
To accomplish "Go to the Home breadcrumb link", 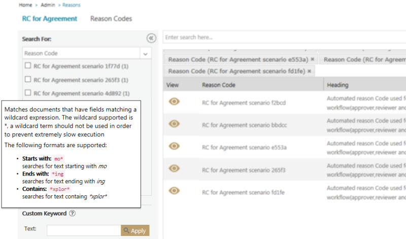I will pos(25,5).
